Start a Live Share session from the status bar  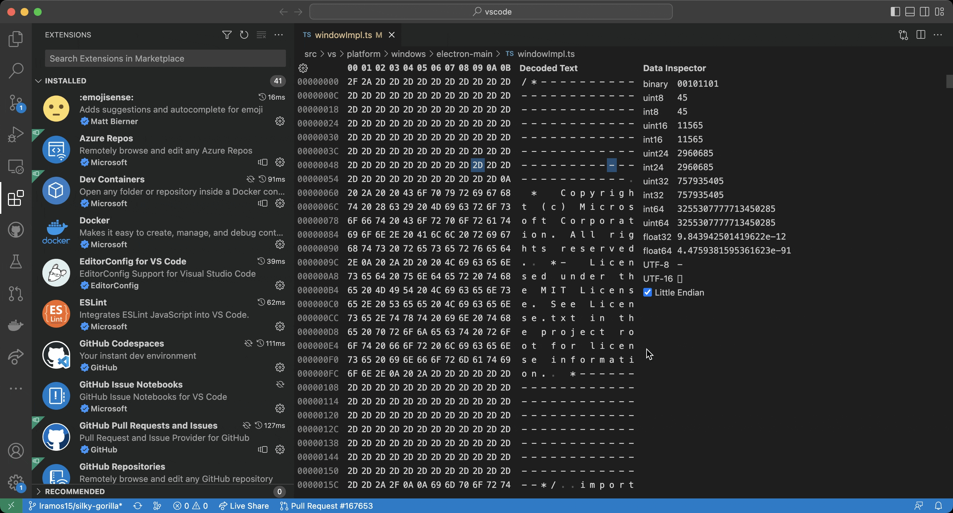pos(244,506)
